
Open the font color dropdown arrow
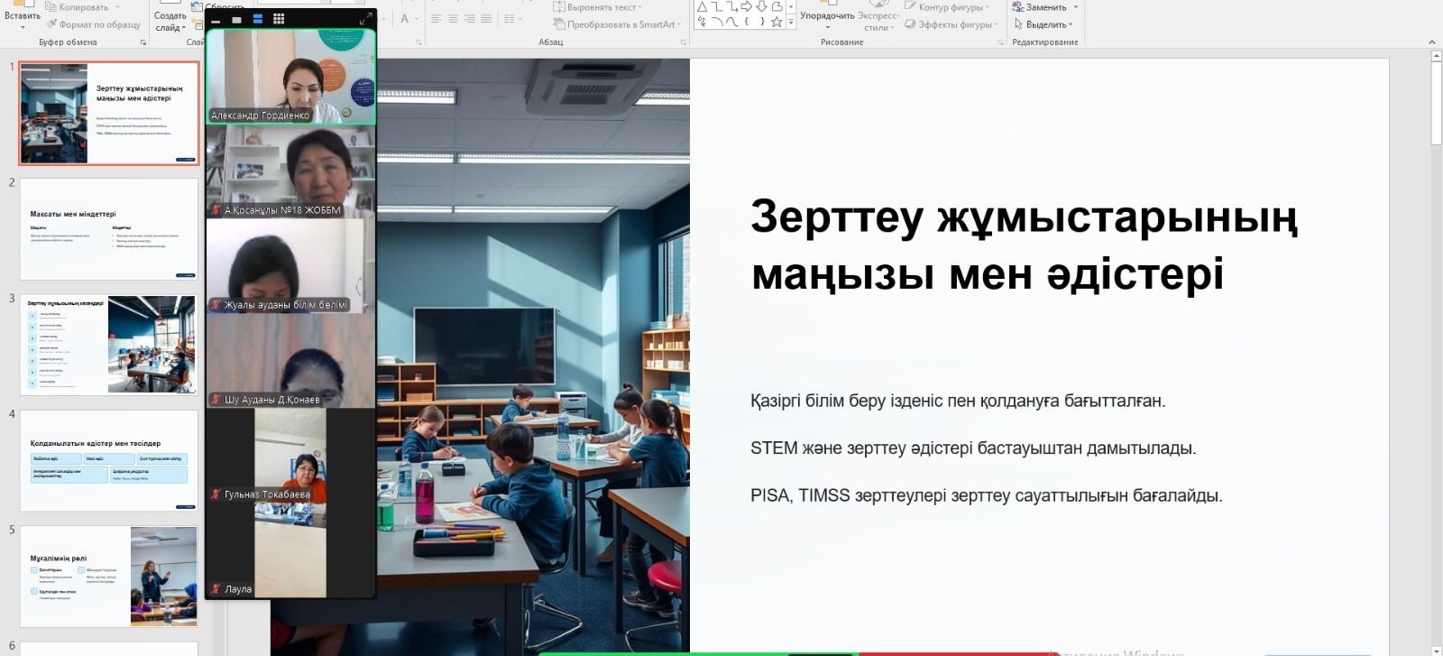416,19
